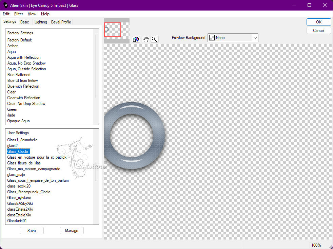
Task: Click the Factory Settings list scrollbar
Action: tap(96, 66)
